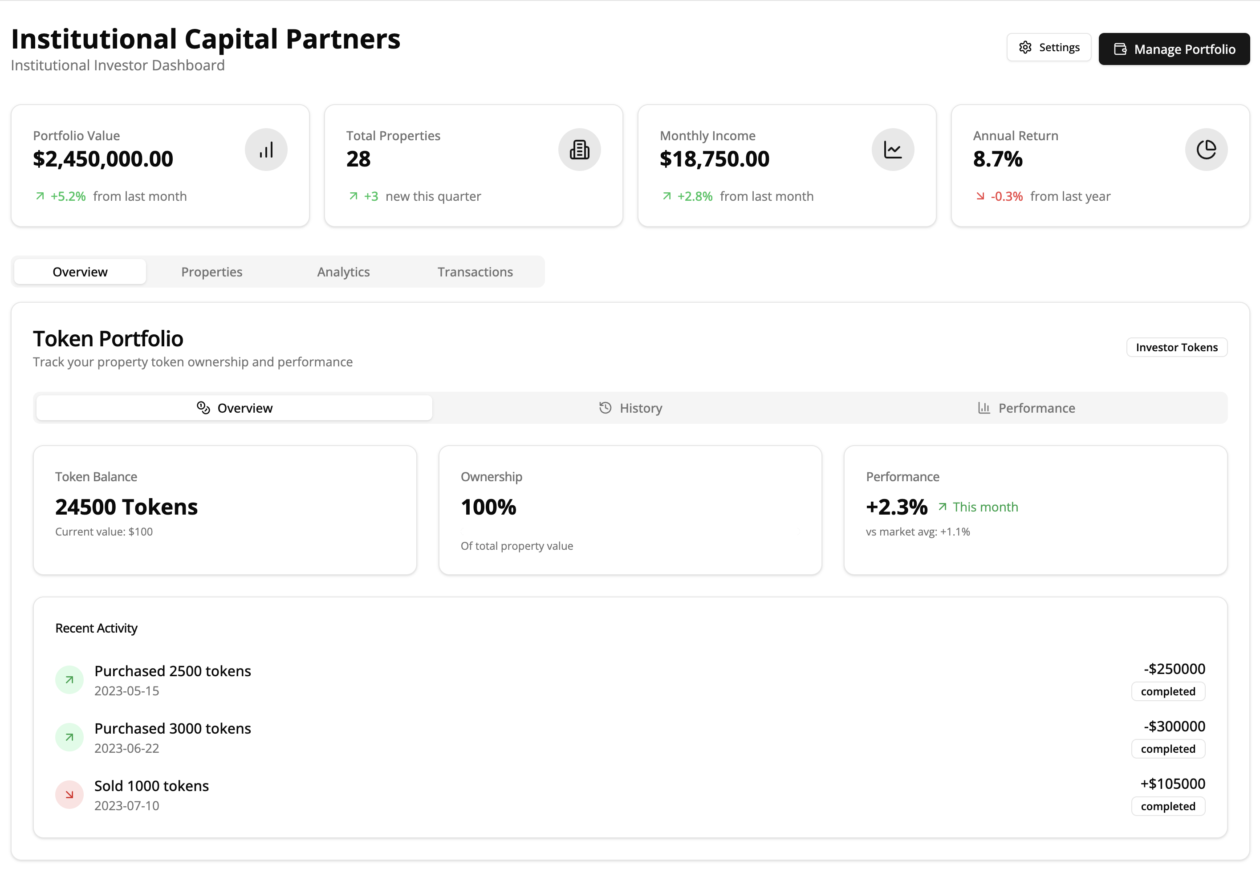The height and width of the screenshot is (893, 1260).
Task: Select the token Overview sub-tab with coins icon
Action: point(234,408)
